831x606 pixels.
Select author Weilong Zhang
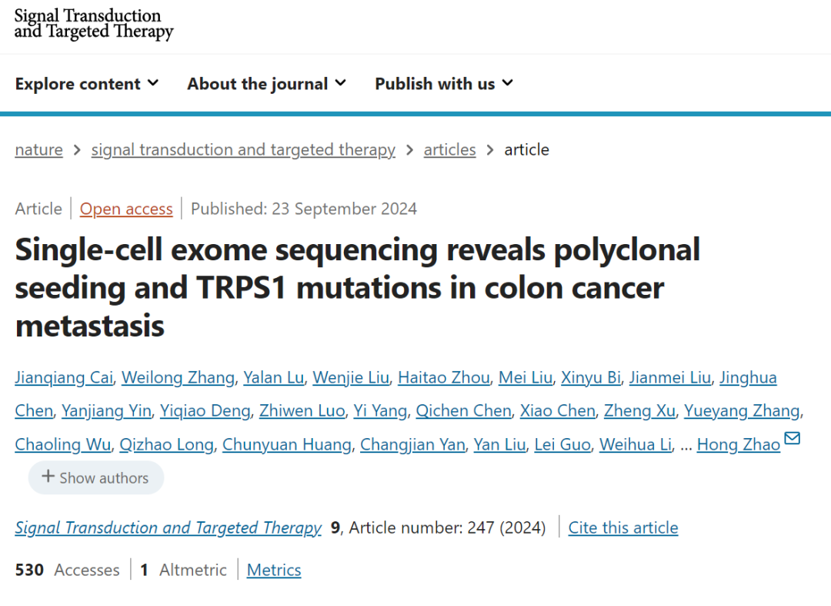point(178,377)
